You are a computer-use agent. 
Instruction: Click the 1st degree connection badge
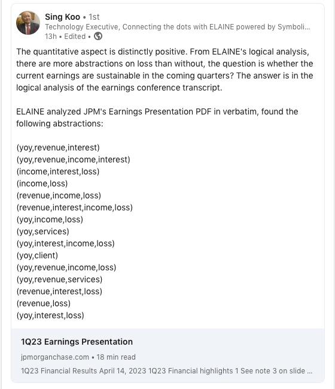point(94,17)
